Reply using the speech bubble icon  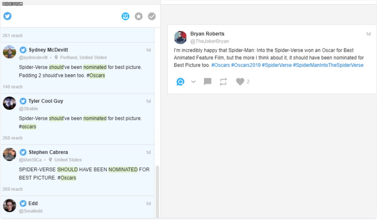(208, 81)
